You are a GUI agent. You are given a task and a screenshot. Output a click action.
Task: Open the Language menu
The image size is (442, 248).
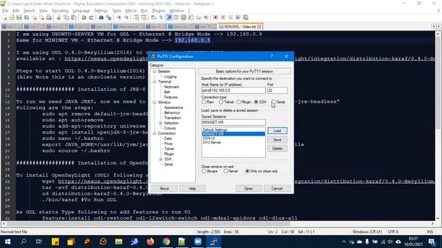point(81,11)
